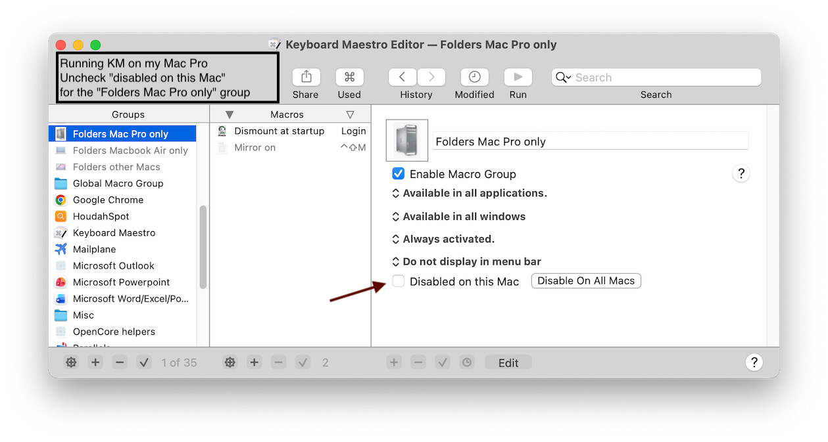Screen dimensions: 828x442
Task: Go back in History
Action: (402, 77)
